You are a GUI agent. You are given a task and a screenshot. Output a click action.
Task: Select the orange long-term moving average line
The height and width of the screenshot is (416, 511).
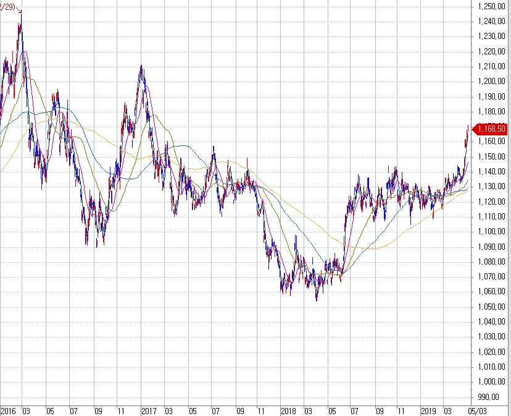pos(370,248)
